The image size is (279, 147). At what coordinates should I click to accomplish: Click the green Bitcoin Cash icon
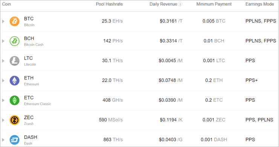coord(14,41)
